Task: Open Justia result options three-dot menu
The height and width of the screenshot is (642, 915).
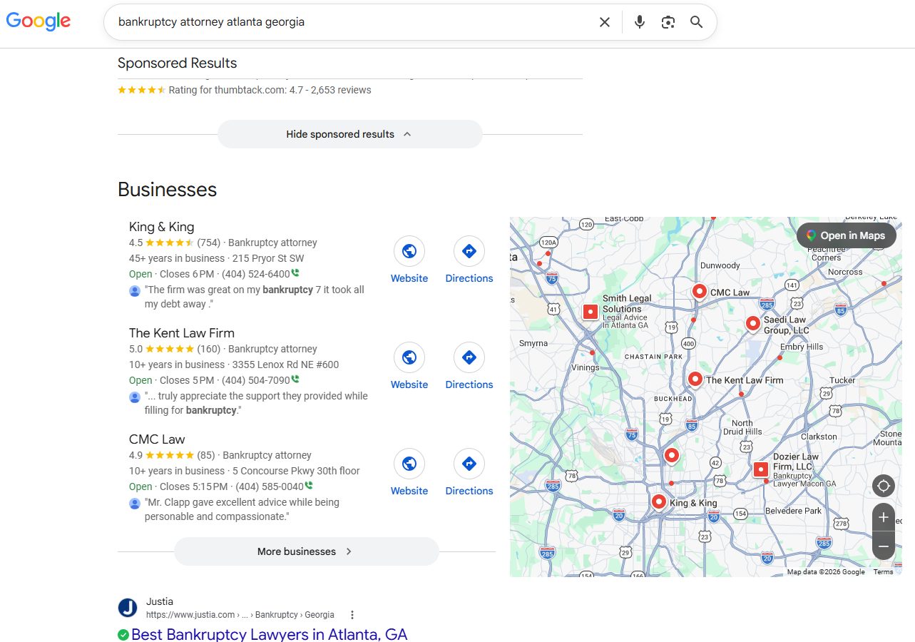Action: point(352,615)
